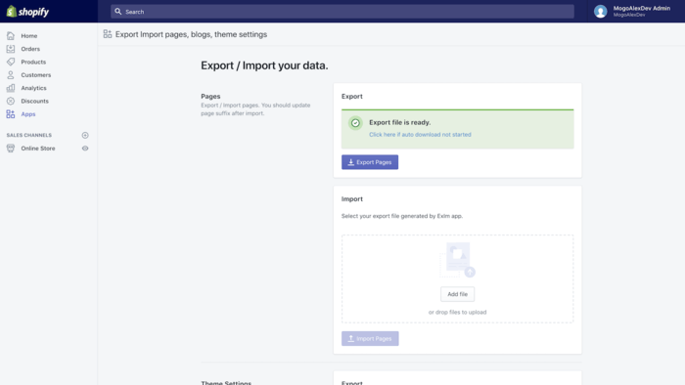Click the Export Pages button
The width and height of the screenshot is (685, 385).
click(370, 162)
